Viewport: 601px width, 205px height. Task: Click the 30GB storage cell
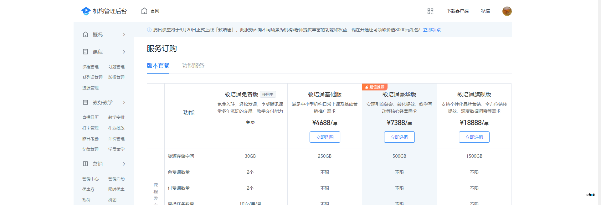pos(250,156)
